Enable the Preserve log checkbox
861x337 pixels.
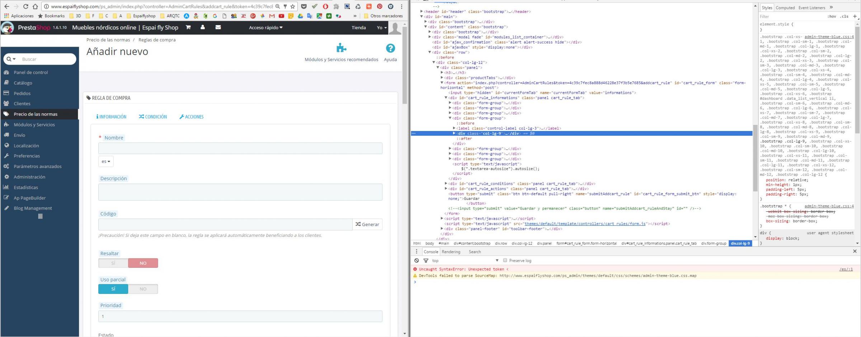coord(505,260)
